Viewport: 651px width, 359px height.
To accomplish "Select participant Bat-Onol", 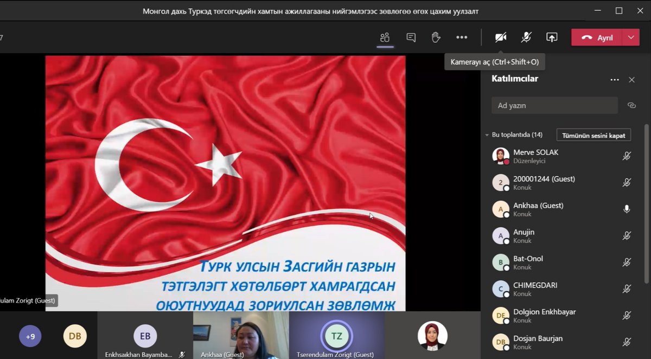I will tap(562, 262).
